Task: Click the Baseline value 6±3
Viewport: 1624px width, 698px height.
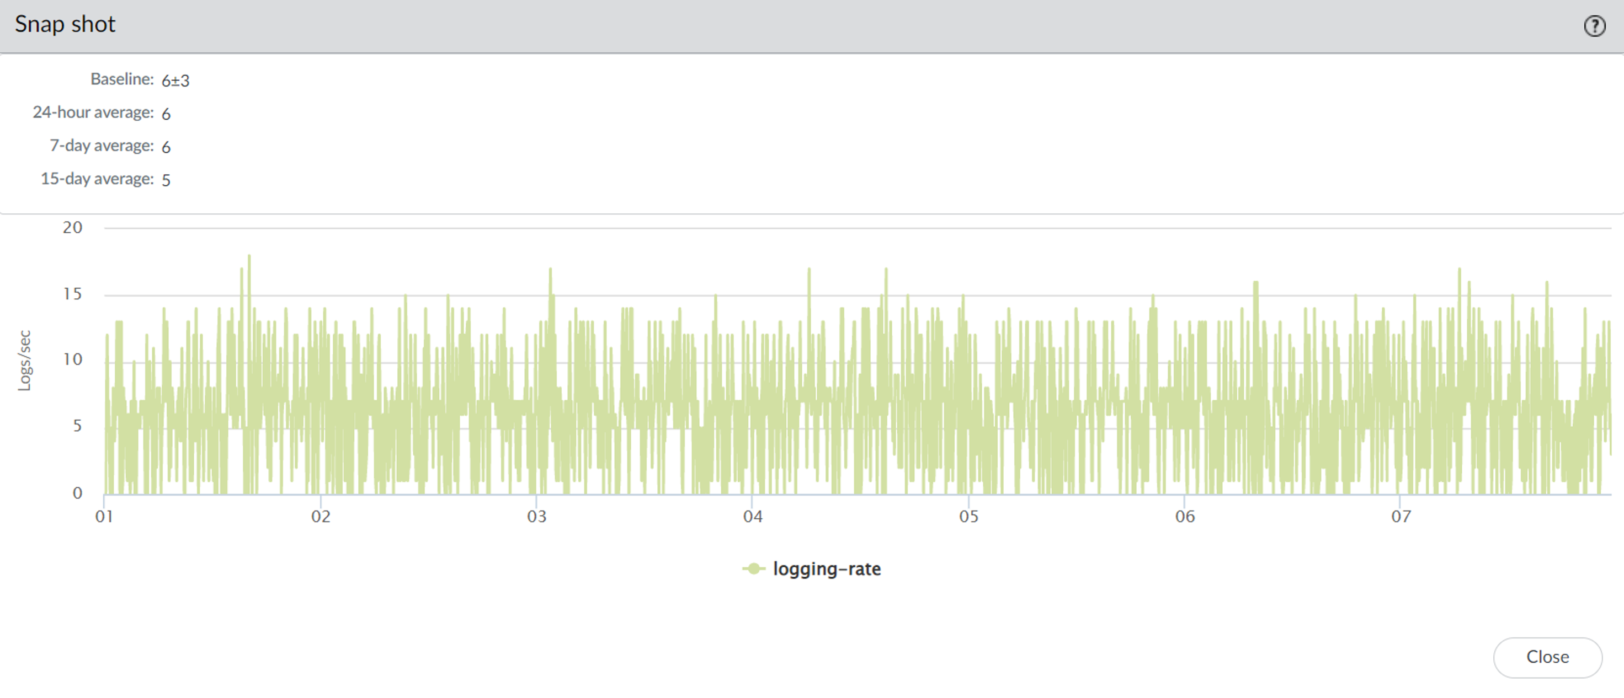Action: [175, 80]
